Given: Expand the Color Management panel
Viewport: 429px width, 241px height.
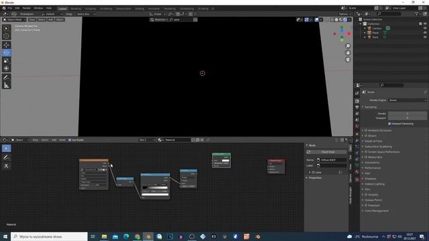Looking at the screenshot, I should [x=376, y=211].
